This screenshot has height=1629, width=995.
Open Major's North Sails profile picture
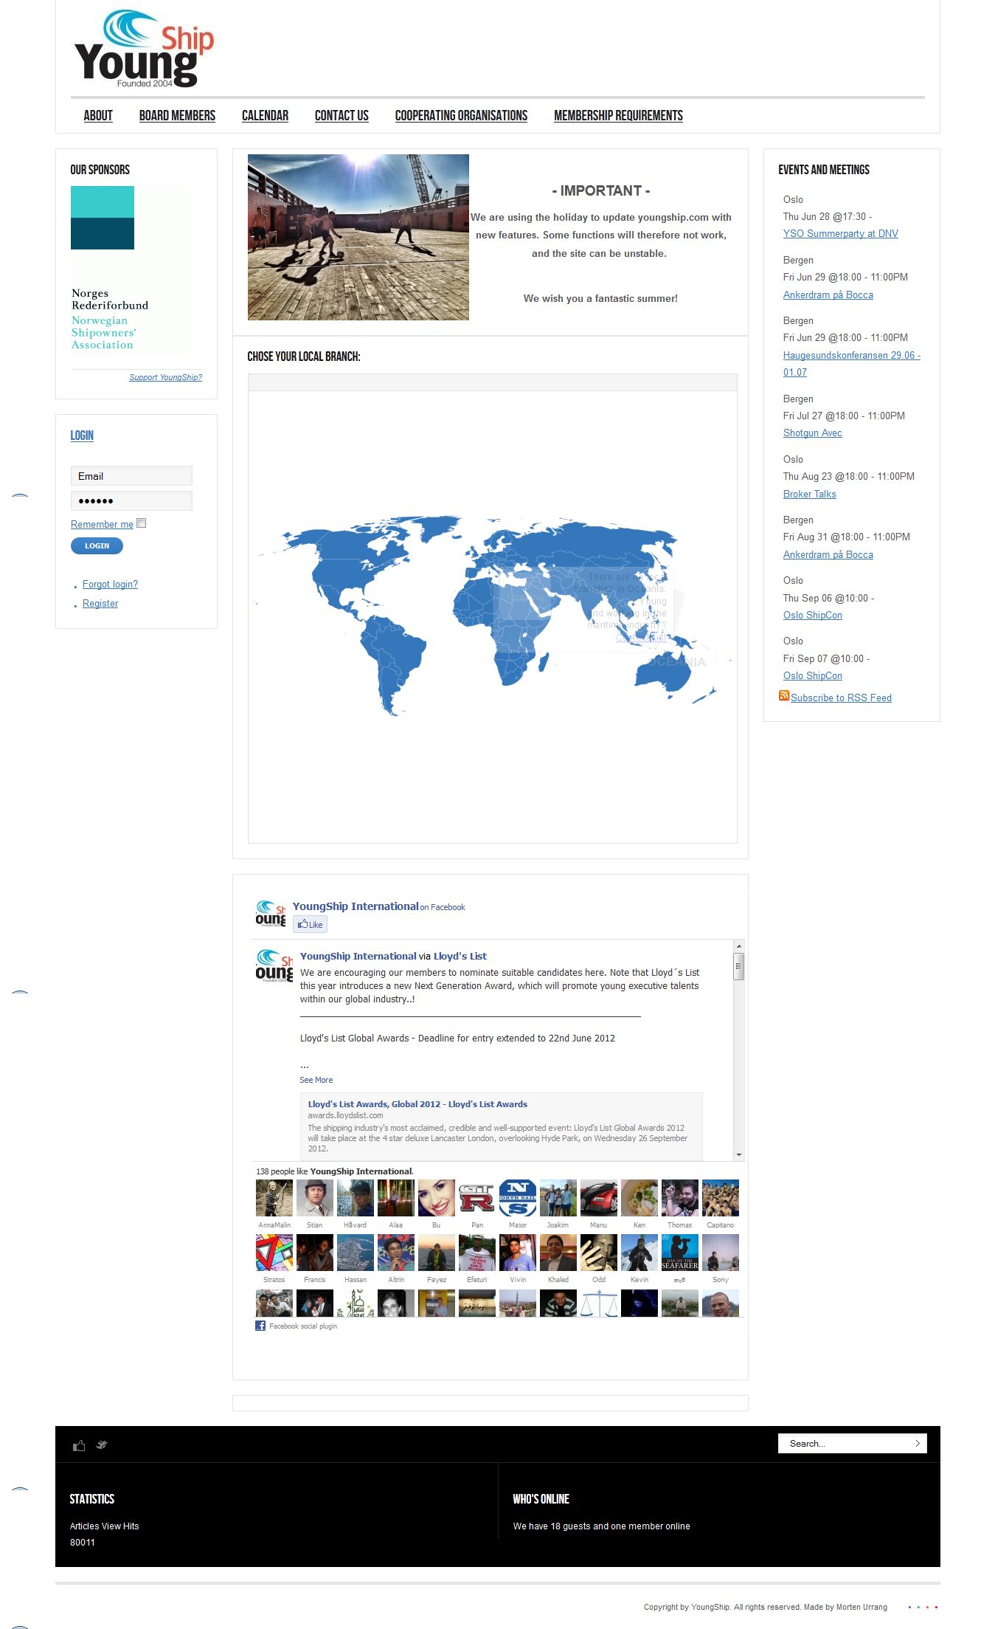(518, 1197)
